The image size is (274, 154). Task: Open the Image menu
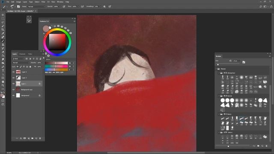[x=18, y=2]
